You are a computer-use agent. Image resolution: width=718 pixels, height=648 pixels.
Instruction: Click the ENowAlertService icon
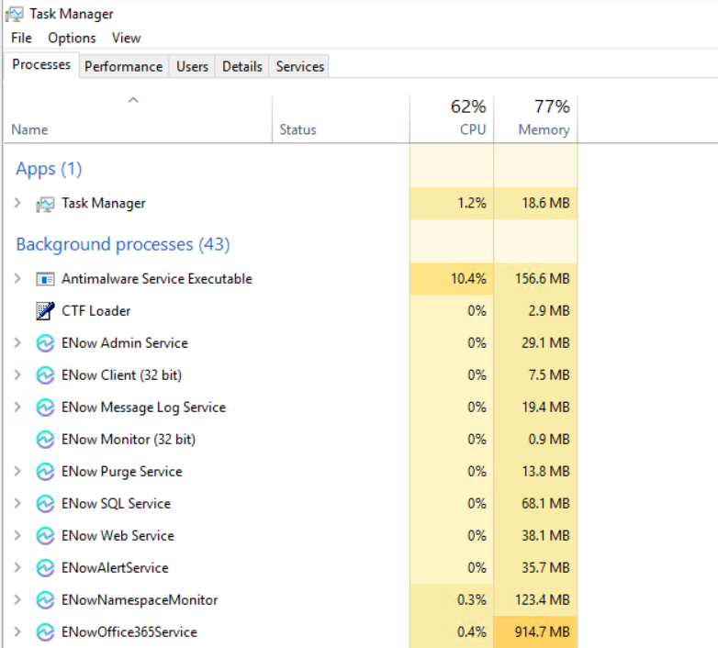point(45,568)
